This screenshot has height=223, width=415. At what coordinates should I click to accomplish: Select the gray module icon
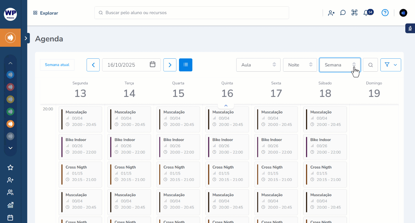click(10, 136)
